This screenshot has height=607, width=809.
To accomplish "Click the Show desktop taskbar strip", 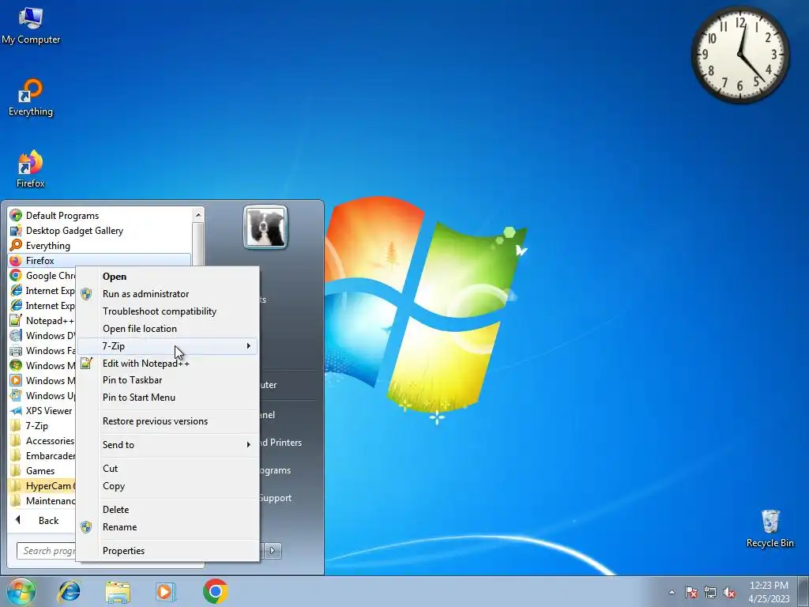I will coord(803,592).
